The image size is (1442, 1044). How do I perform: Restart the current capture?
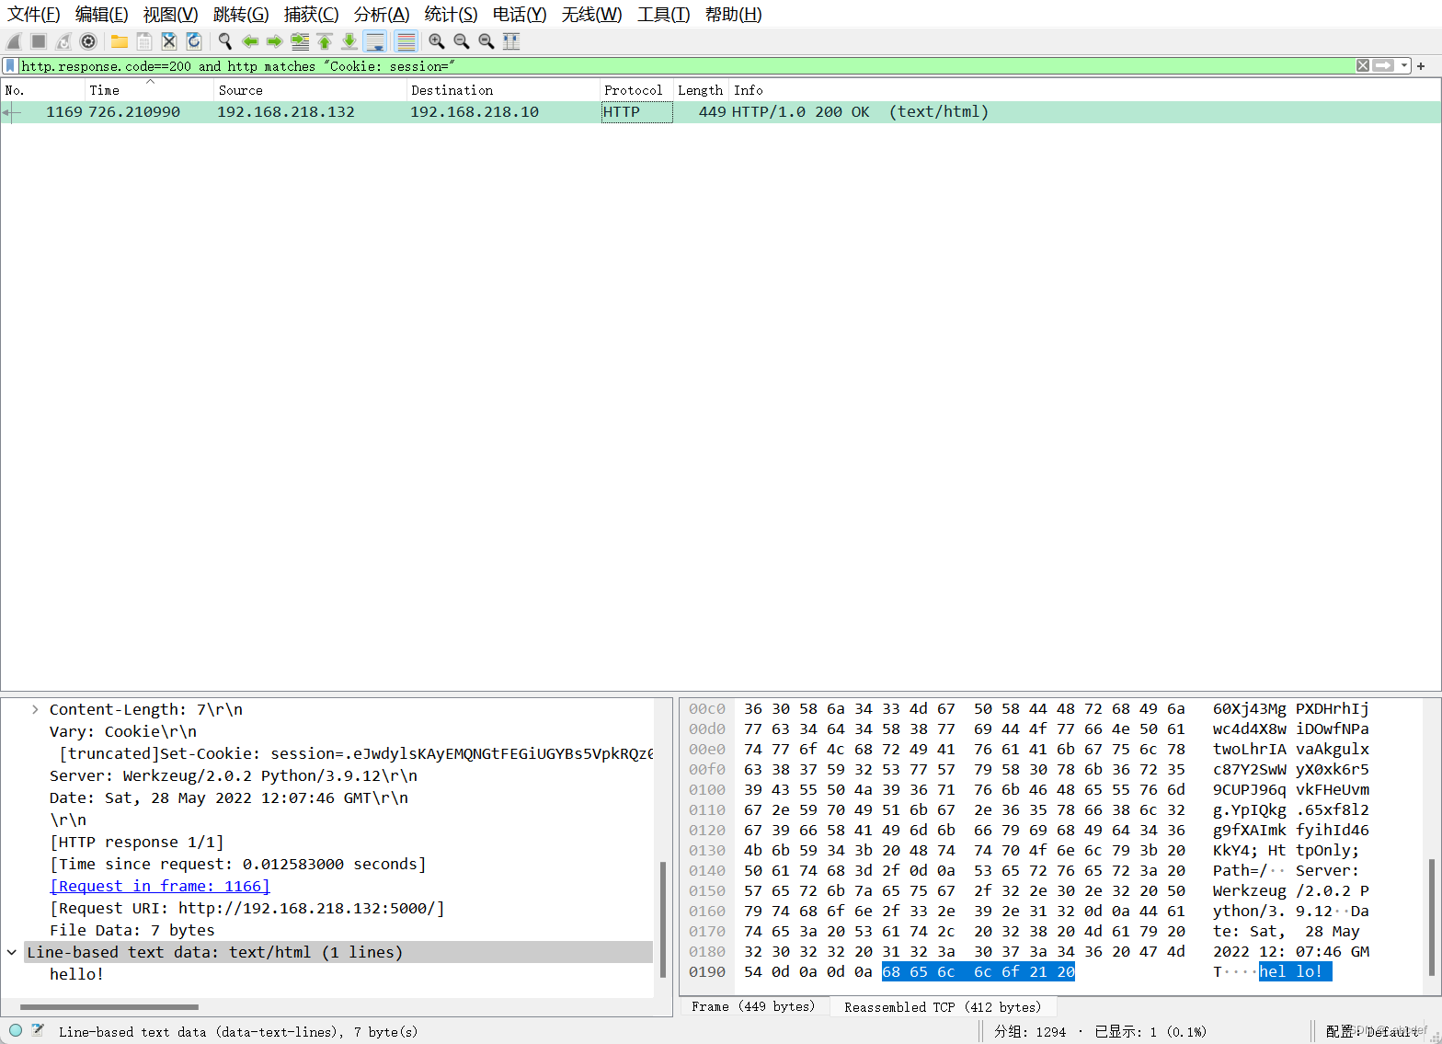point(63,41)
